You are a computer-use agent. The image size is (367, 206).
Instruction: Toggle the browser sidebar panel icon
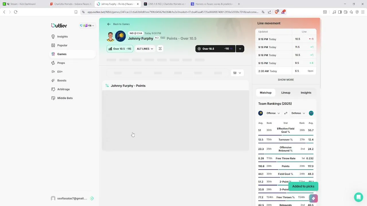tap(340, 12)
